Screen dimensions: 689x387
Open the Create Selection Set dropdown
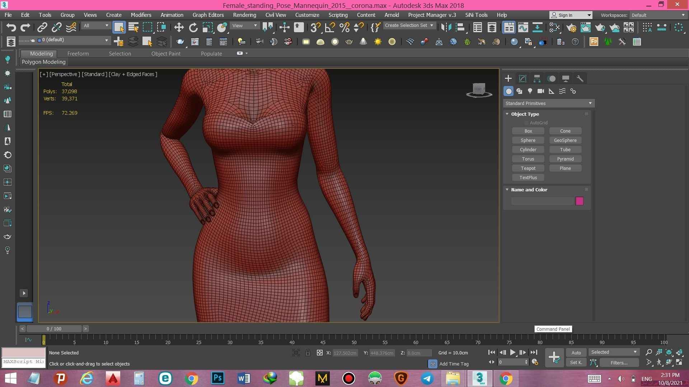pyautogui.click(x=409, y=25)
